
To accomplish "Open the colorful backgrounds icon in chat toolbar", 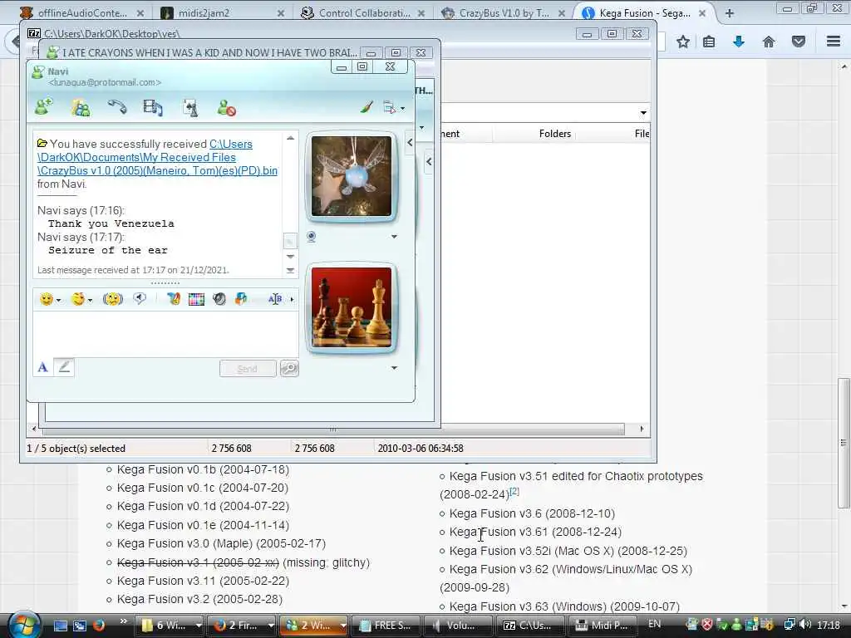I will 174,299.
